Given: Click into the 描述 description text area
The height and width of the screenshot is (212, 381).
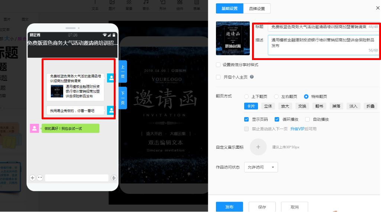Looking at the screenshot, I should click(x=323, y=45).
